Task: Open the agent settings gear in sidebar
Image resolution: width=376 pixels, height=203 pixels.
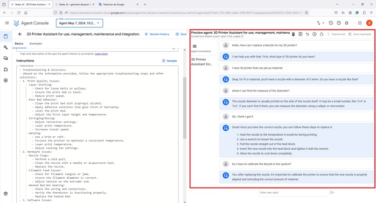Action: tap(6, 80)
